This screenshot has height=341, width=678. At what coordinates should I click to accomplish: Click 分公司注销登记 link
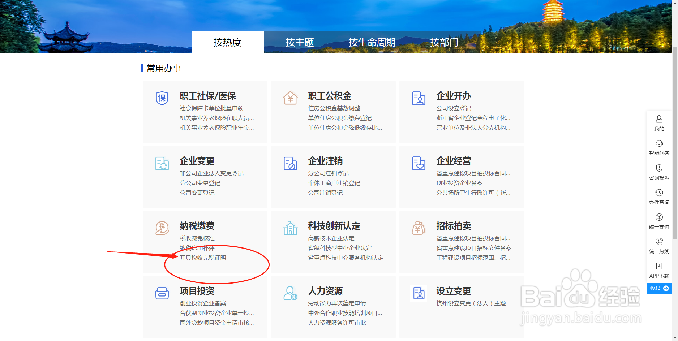pos(328,173)
